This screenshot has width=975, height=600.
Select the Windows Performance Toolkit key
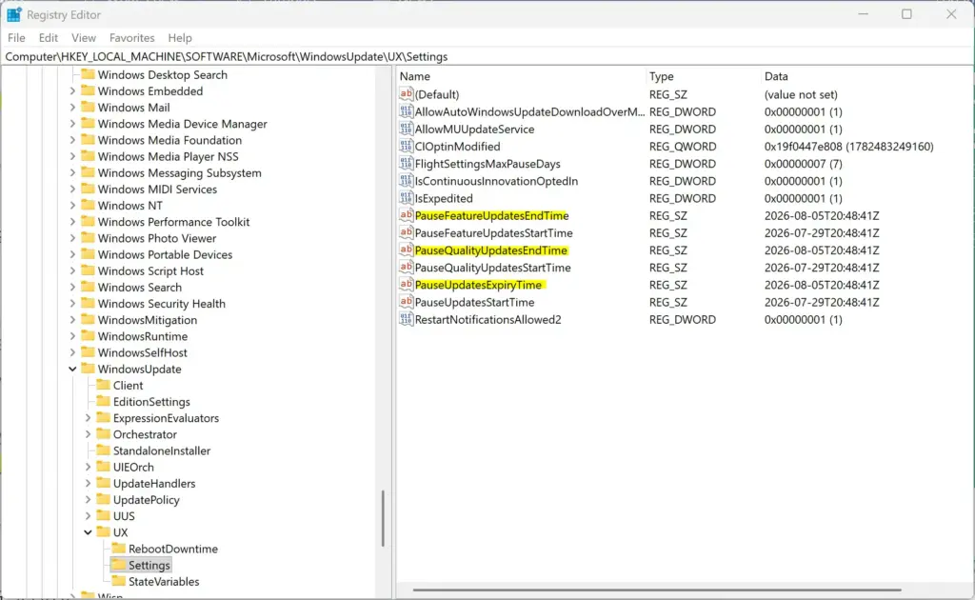173,222
